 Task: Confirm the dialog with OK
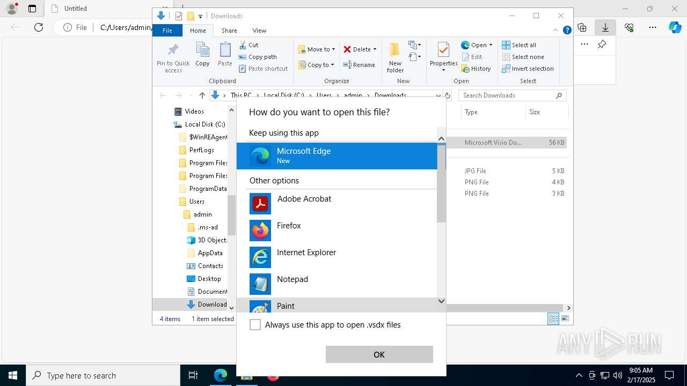pyautogui.click(x=379, y=354)
